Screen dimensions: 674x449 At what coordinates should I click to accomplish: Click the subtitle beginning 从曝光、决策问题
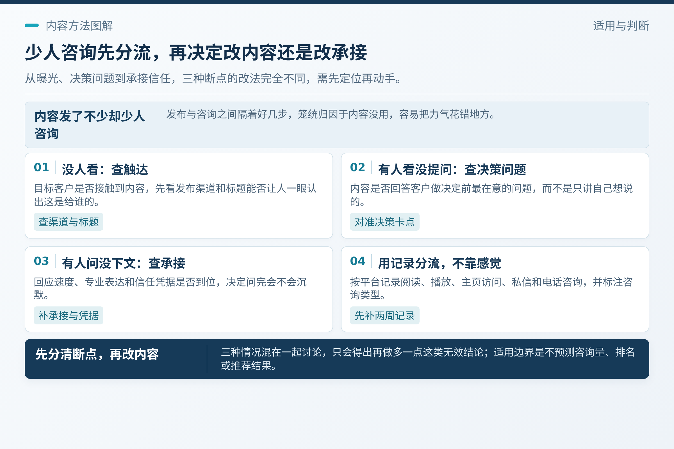[x=214, y=79]
